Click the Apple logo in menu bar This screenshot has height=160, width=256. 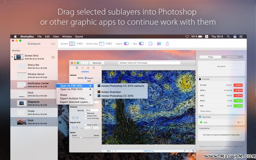pos(15,36)
